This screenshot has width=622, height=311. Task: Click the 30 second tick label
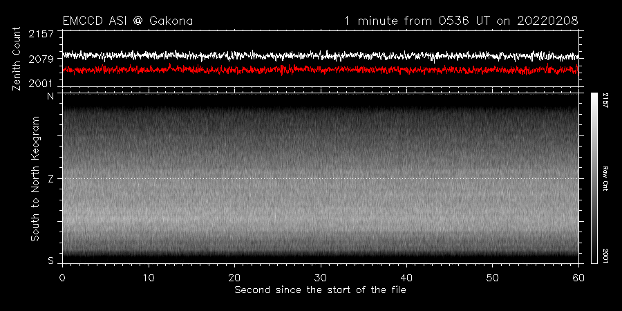click(x=321, y=277)
